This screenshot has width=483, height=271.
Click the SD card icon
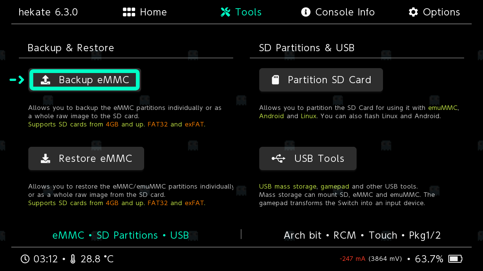275,80
